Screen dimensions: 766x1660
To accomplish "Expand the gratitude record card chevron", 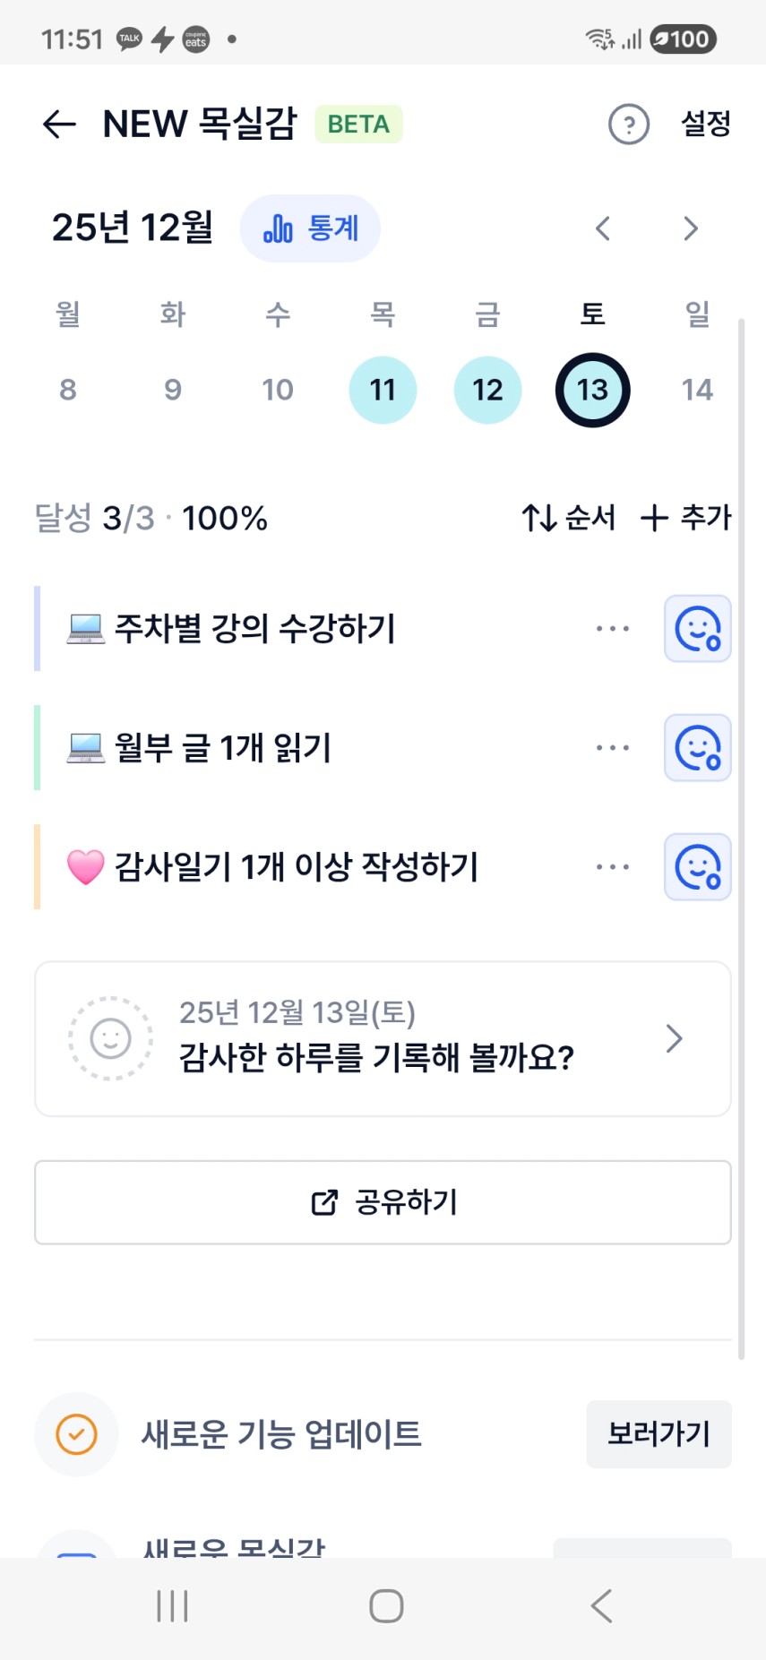I will coord(675,1039).
